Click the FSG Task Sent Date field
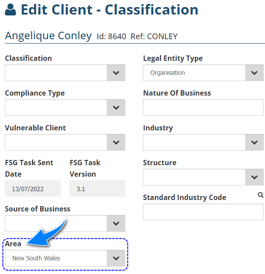 [x=34, y=189]
